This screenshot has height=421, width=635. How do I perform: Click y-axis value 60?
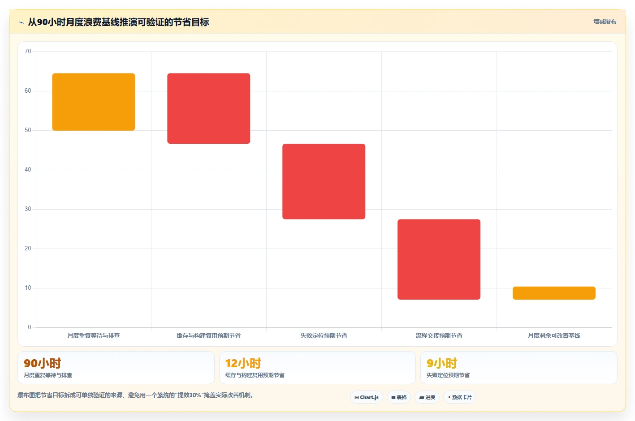pos(28,91)
